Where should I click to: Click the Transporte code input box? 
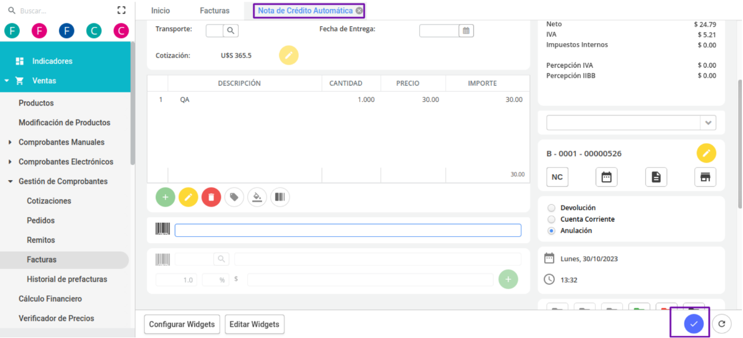215,31
